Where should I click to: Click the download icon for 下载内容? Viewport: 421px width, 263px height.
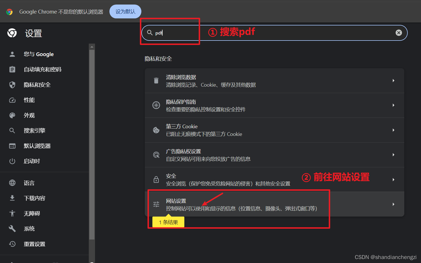12,198
